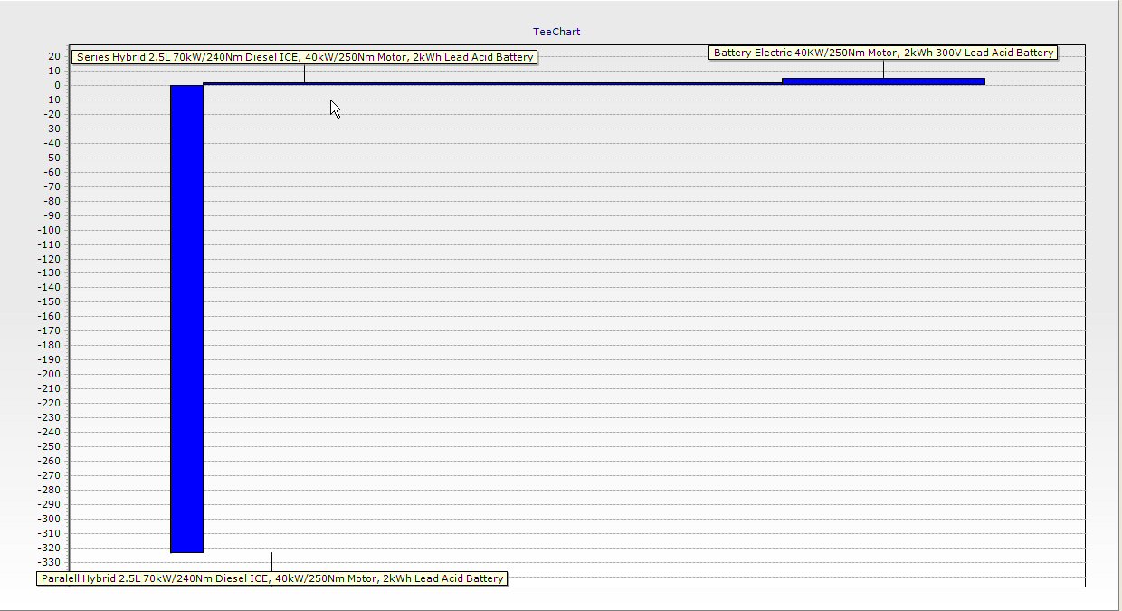
Task: Click the -150 axis label
Action: pyautogui.click(x=49, y=301)
